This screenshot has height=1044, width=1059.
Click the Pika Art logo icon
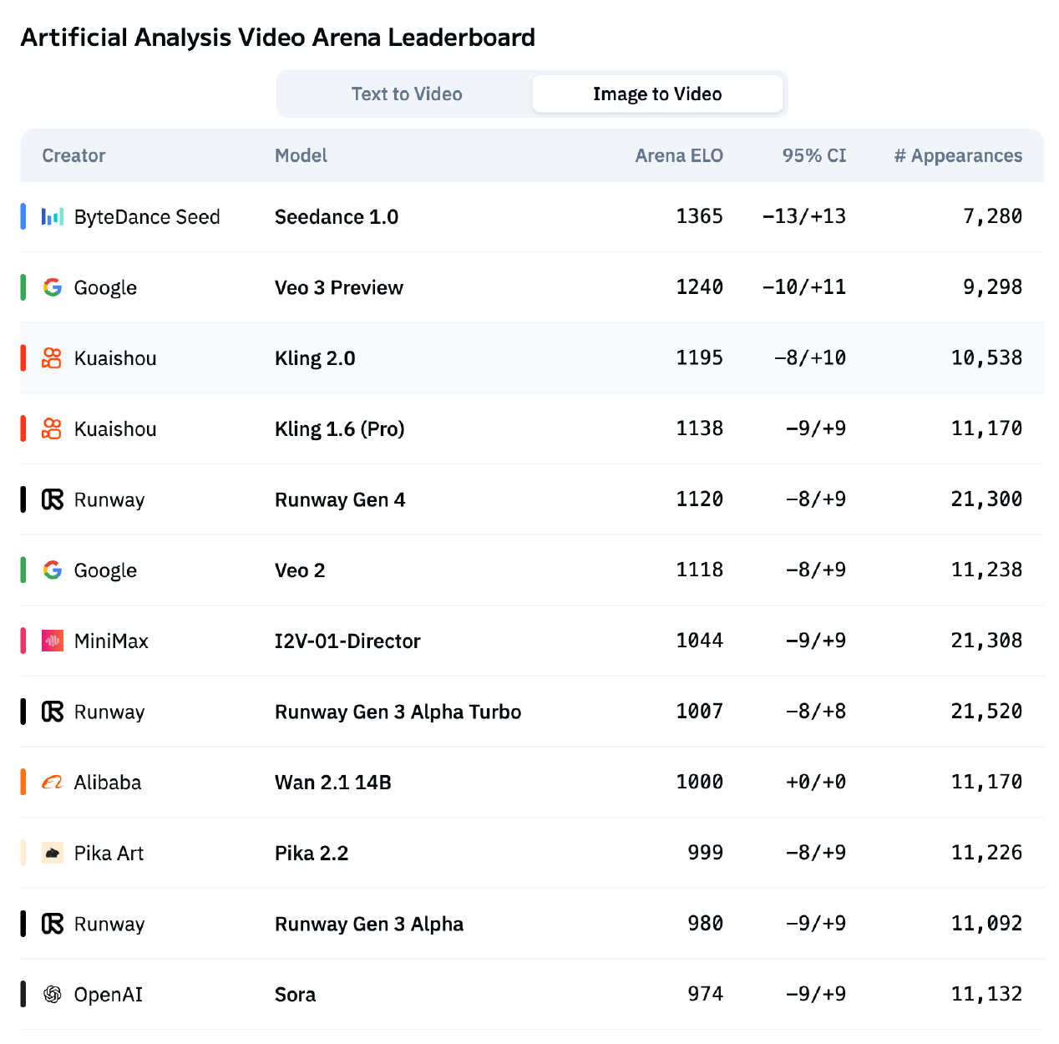(53, 854)
